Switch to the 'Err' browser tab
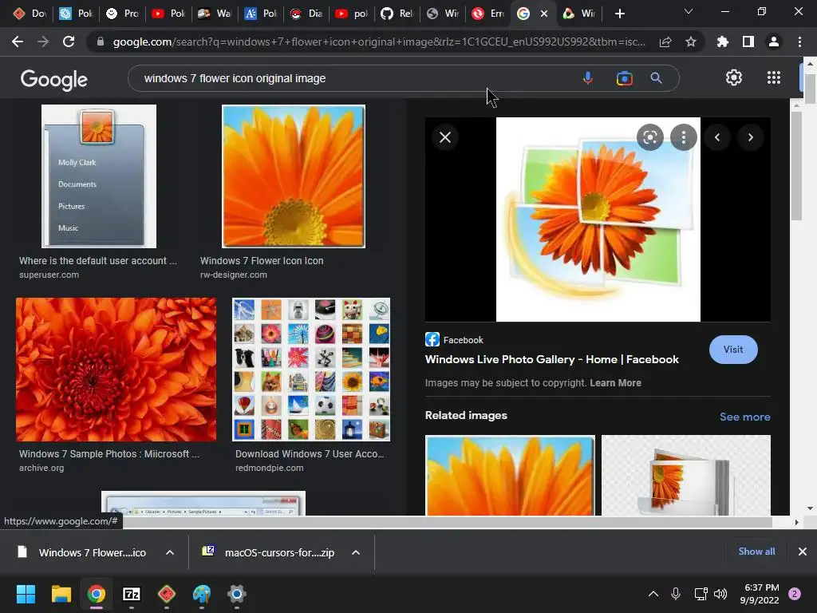This screenshot has width=817, height=613. [x=489, y=14]
